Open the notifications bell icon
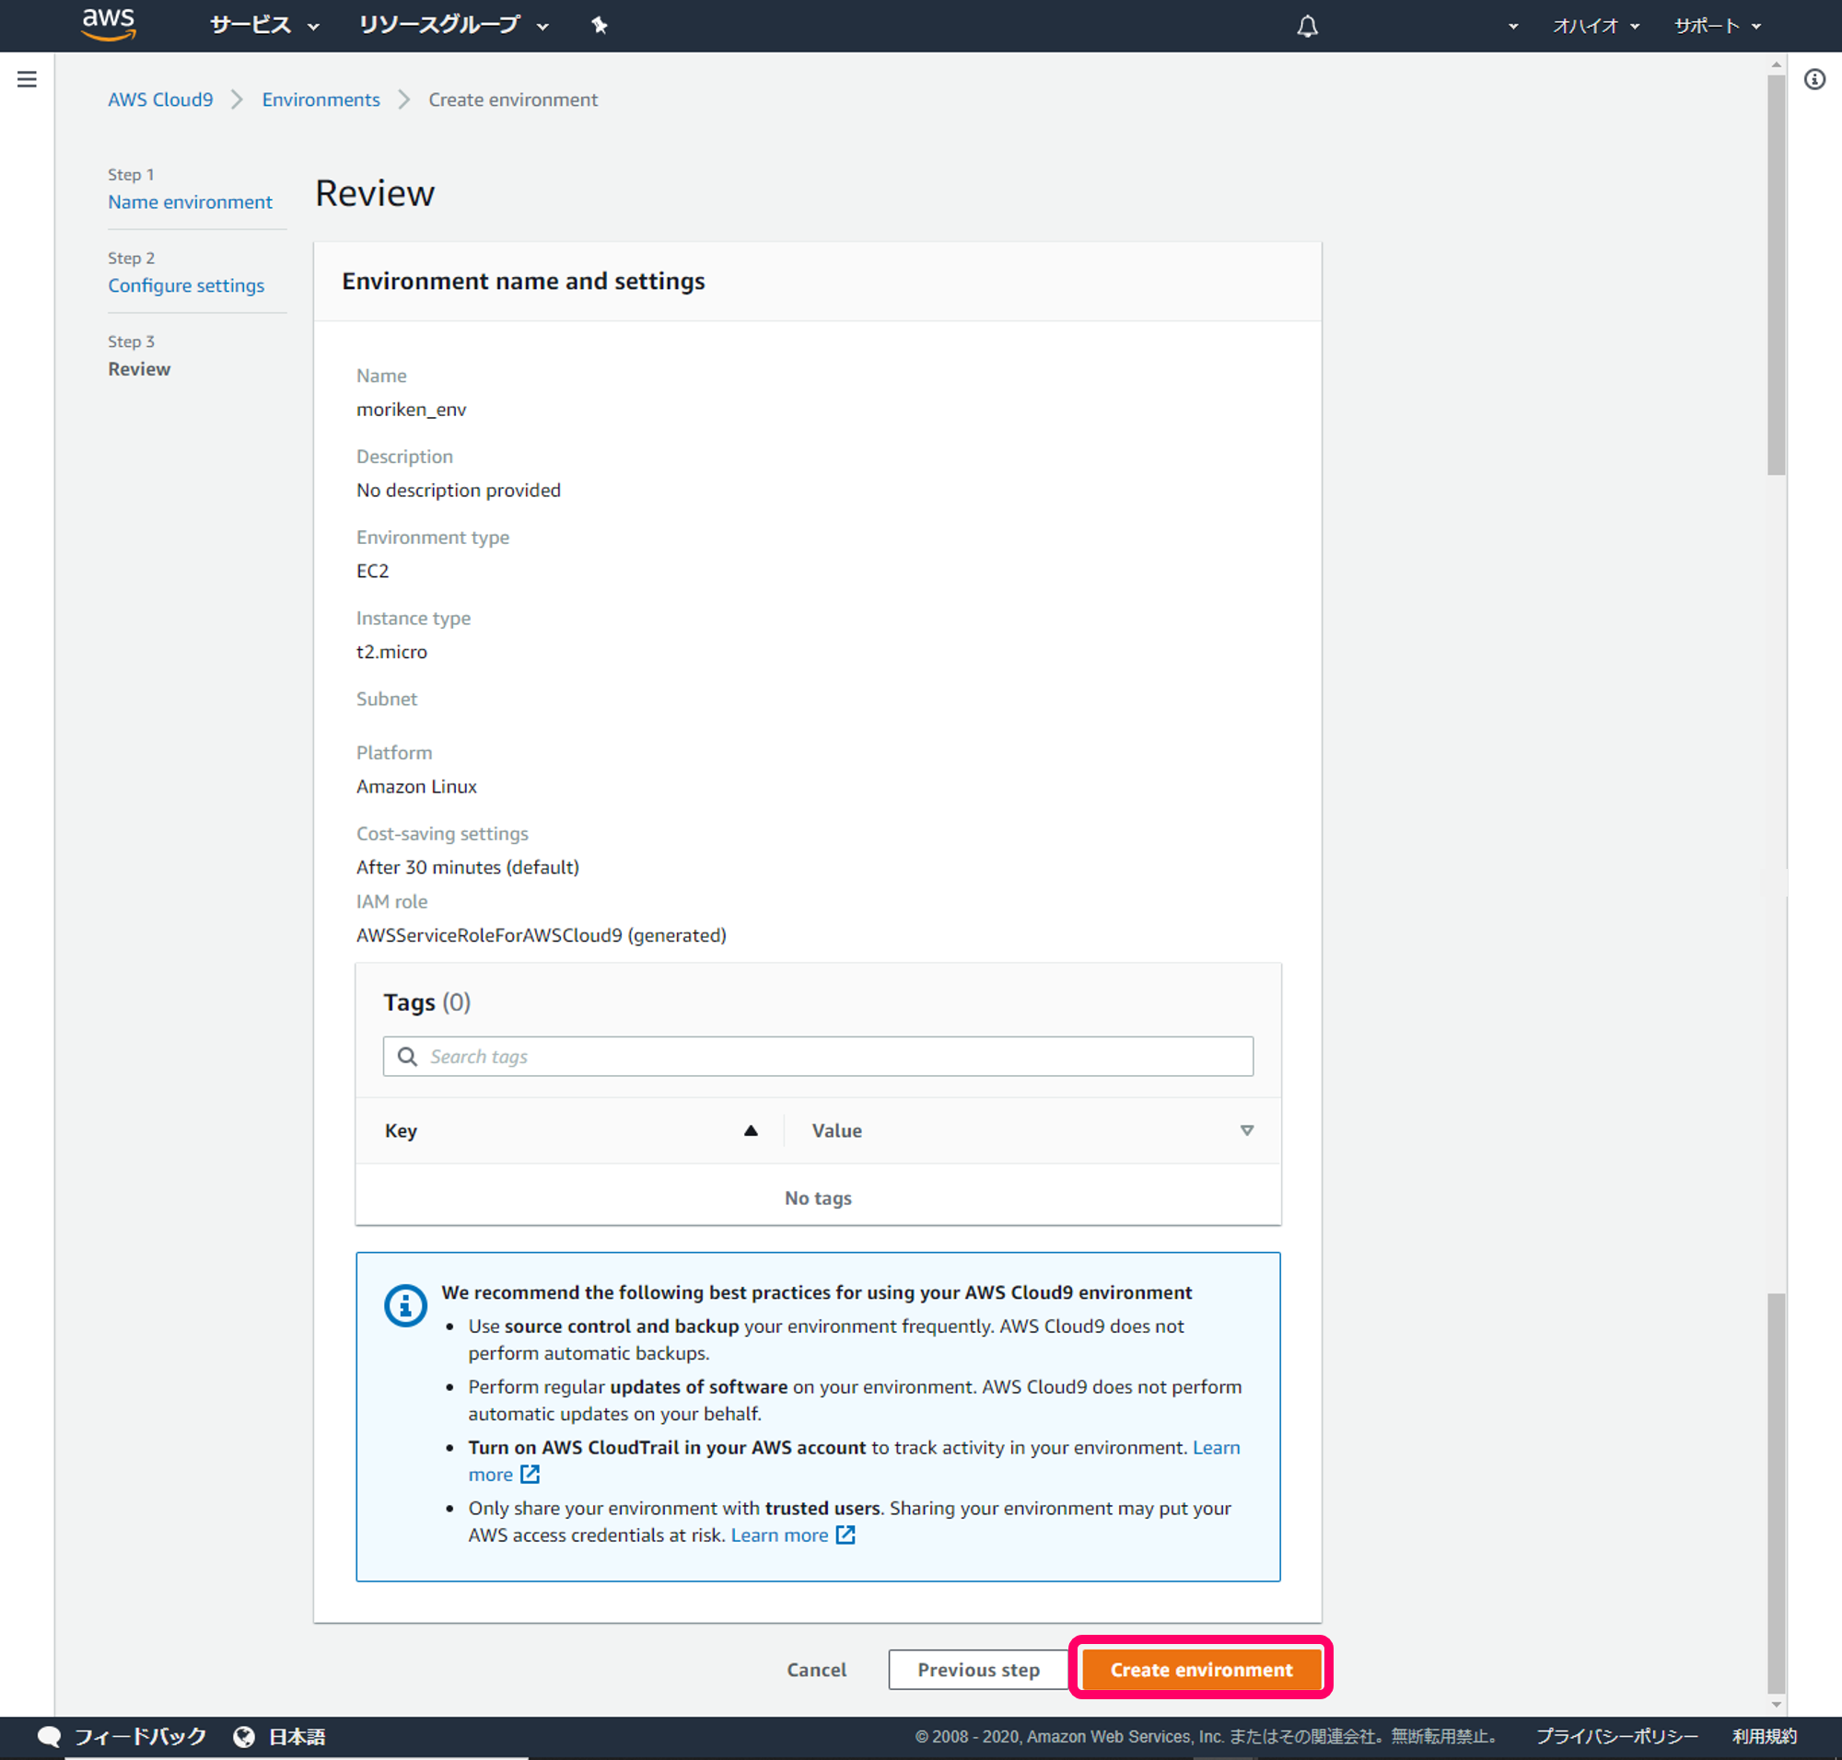The height and width of the screenshot is (1760, 1842). [1307, 27]
